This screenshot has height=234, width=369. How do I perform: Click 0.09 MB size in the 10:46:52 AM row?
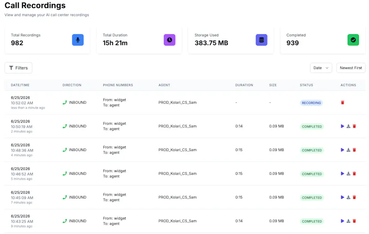click(276, 174)
